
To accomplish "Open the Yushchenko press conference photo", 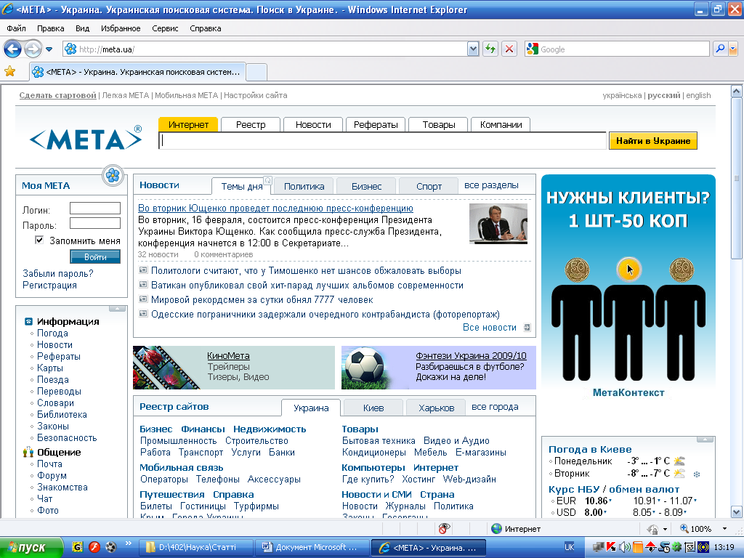I will (x=498, y=224).
